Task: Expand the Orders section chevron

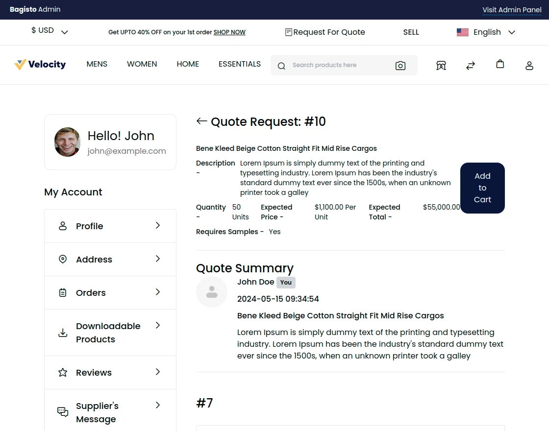Action: (x=158, y=292)
